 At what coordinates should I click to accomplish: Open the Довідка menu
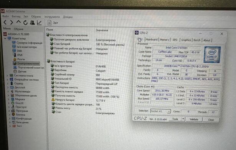68,17
